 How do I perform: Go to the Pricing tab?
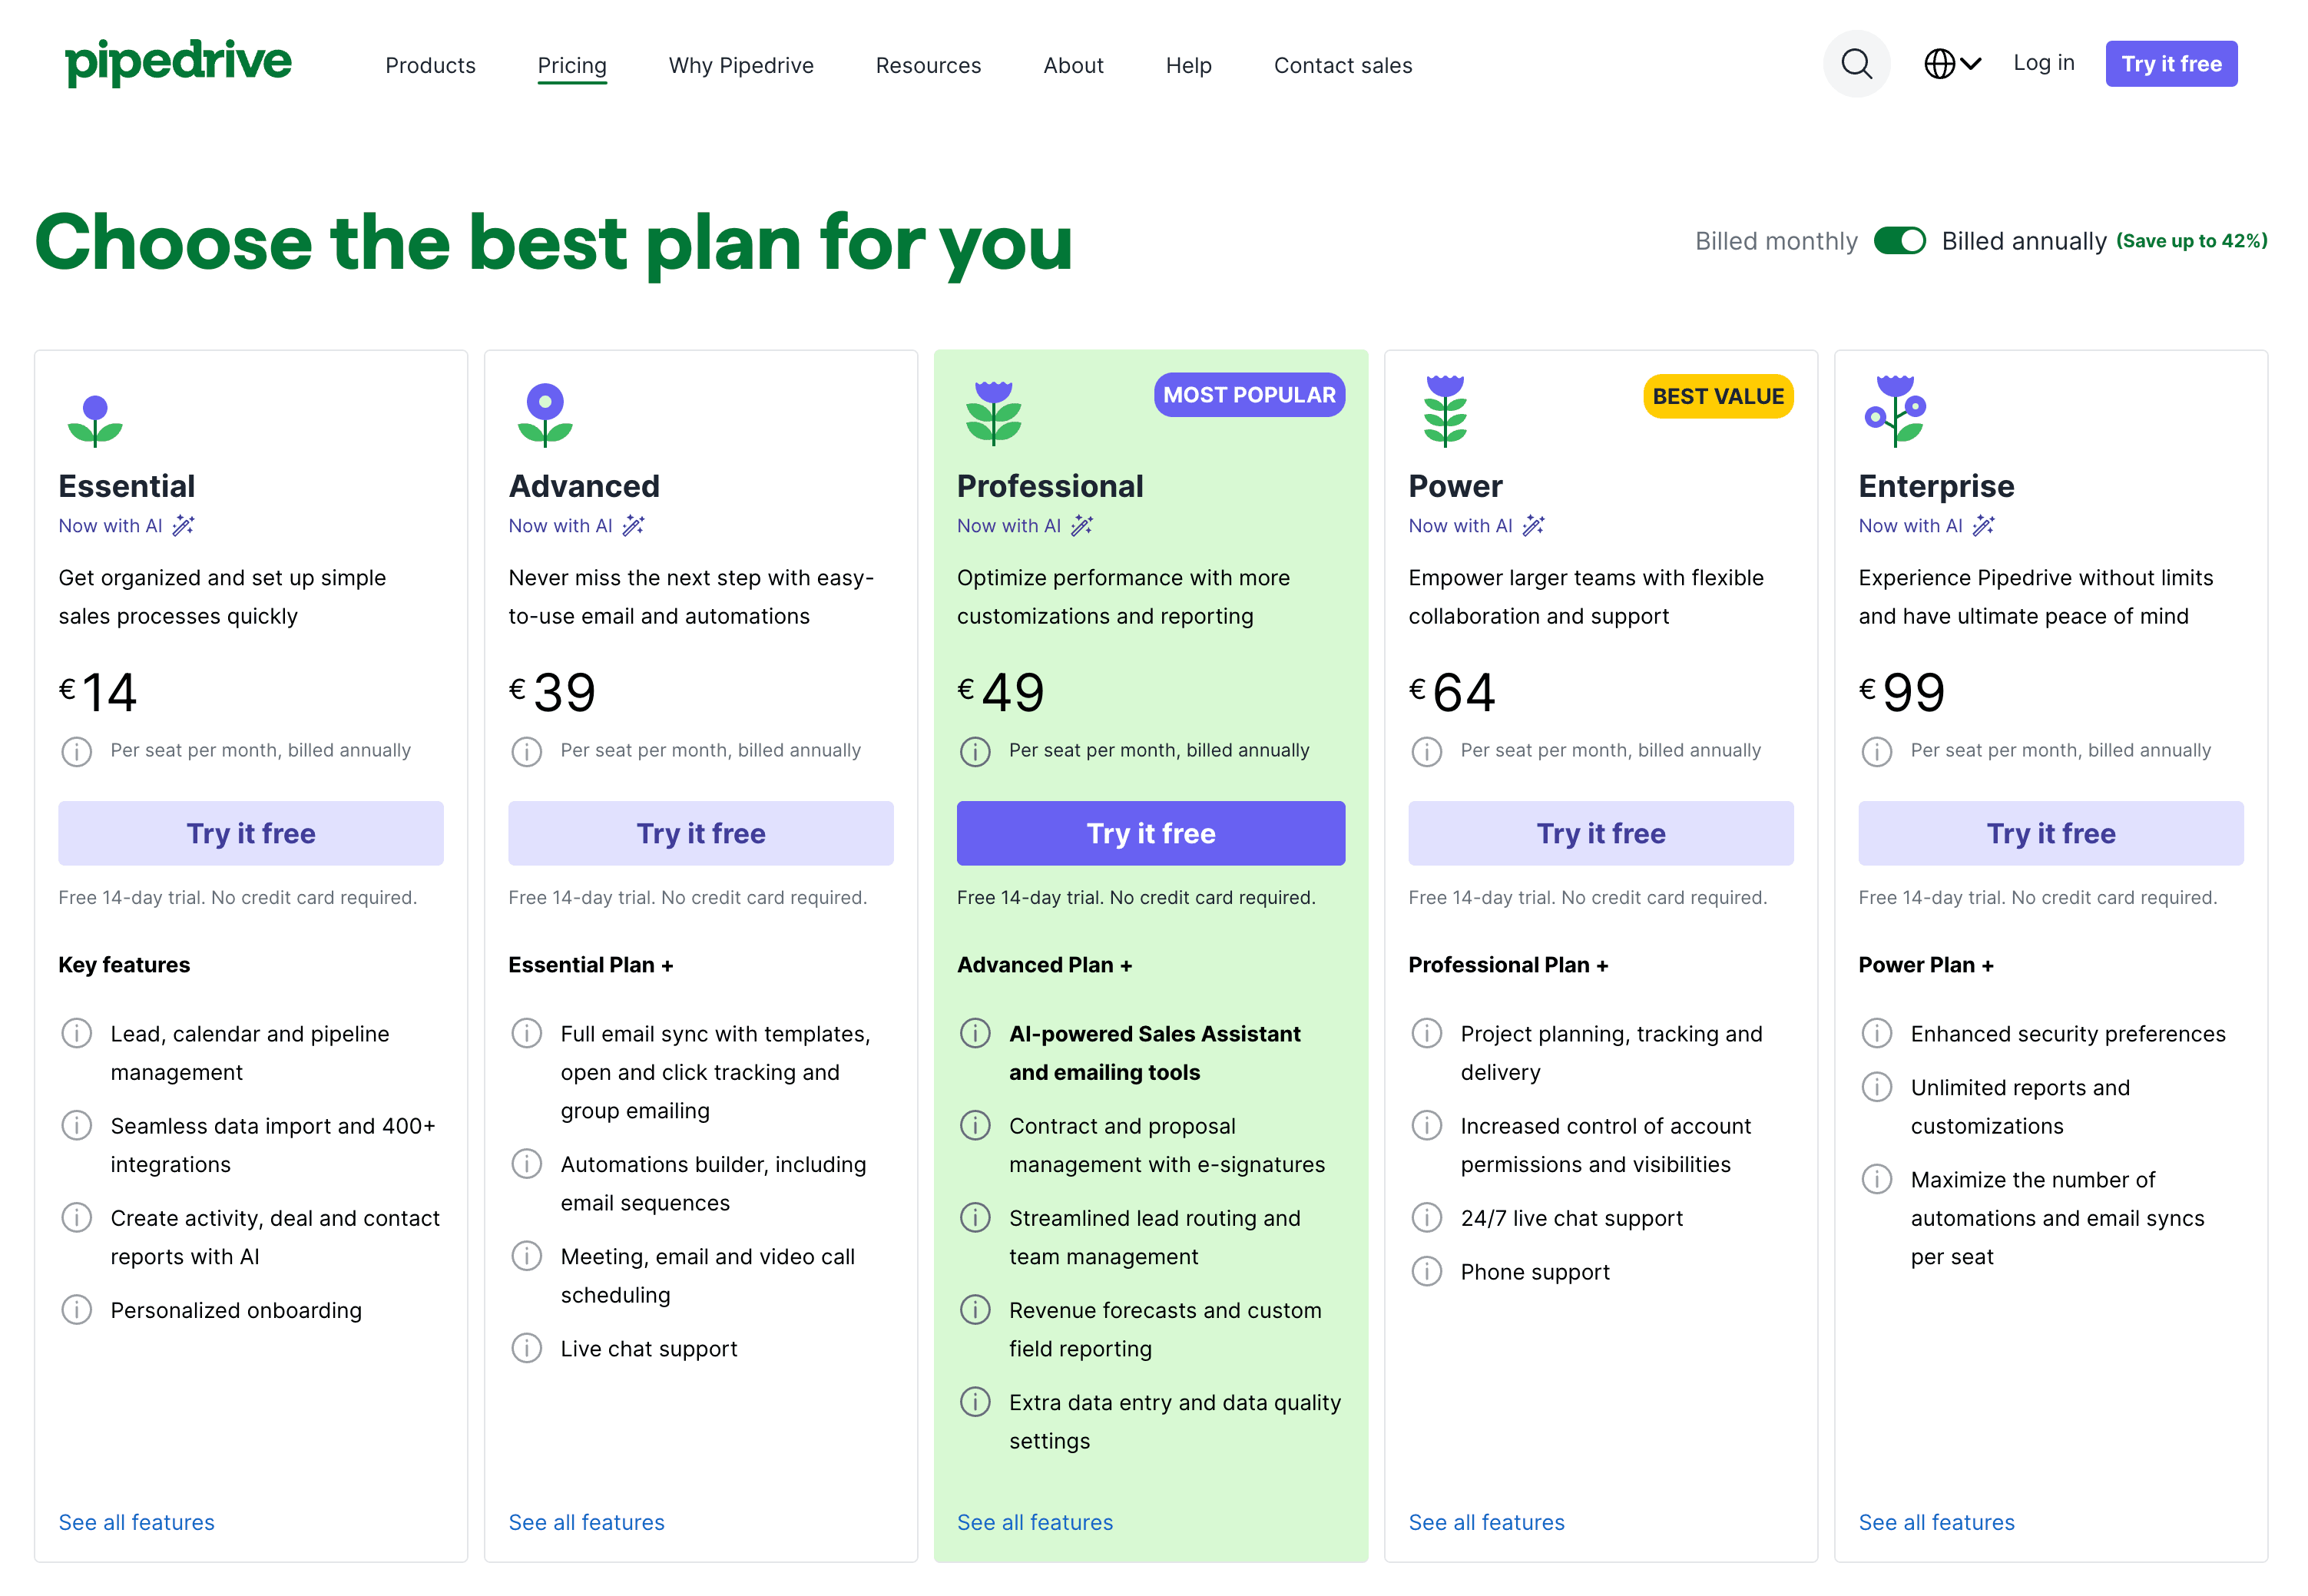coord(572,66)
